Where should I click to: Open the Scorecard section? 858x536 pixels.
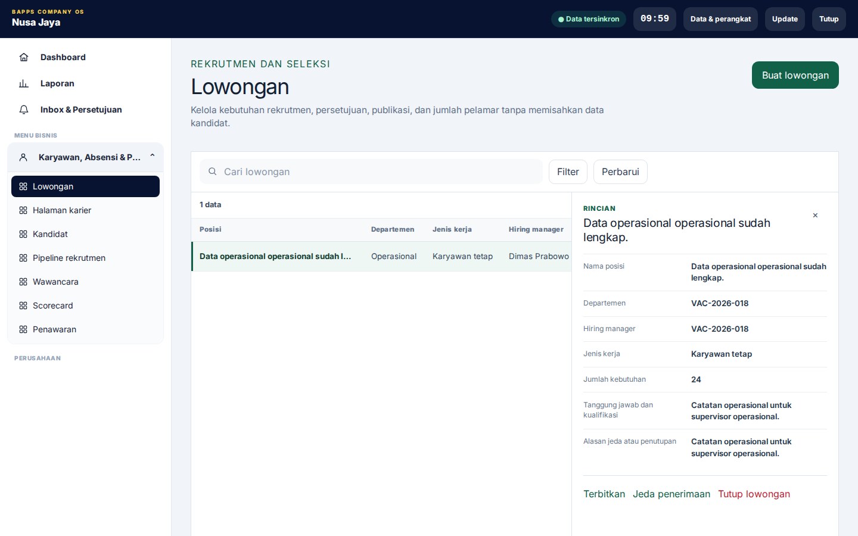click(x=85, y=306)
